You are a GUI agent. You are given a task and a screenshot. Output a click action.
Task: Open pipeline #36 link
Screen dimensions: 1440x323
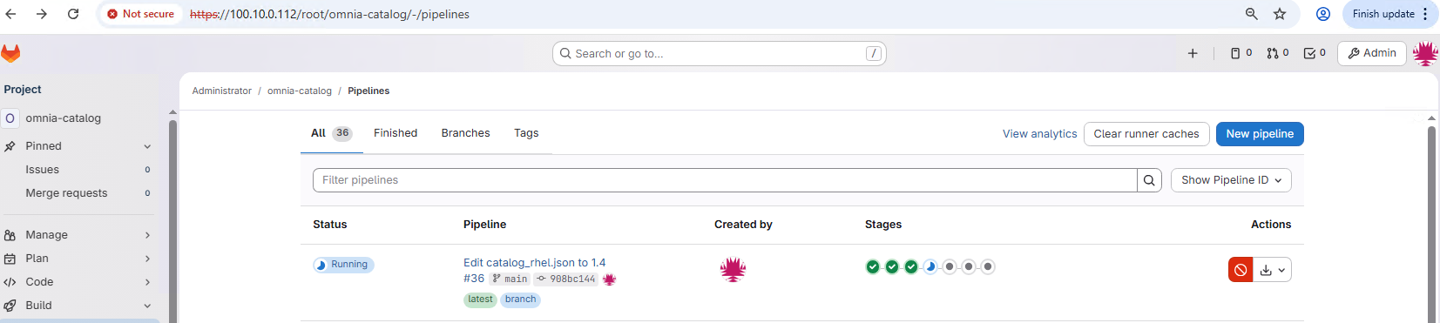tap(474, 279)
